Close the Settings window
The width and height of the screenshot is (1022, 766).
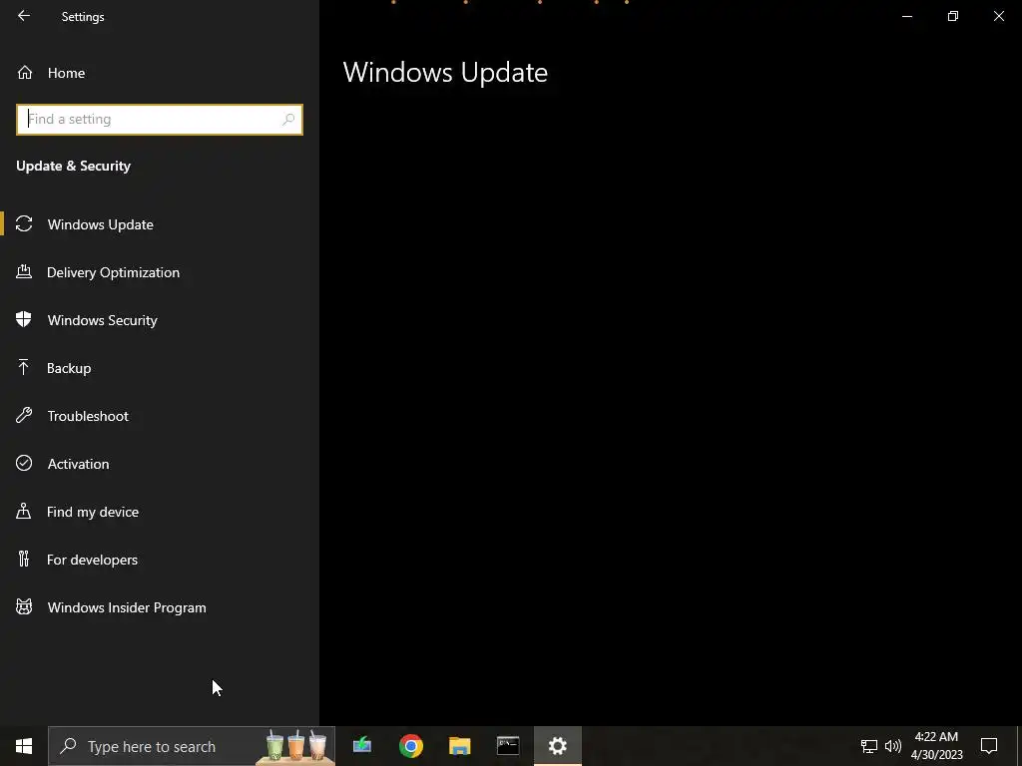(x=998, y=16)
